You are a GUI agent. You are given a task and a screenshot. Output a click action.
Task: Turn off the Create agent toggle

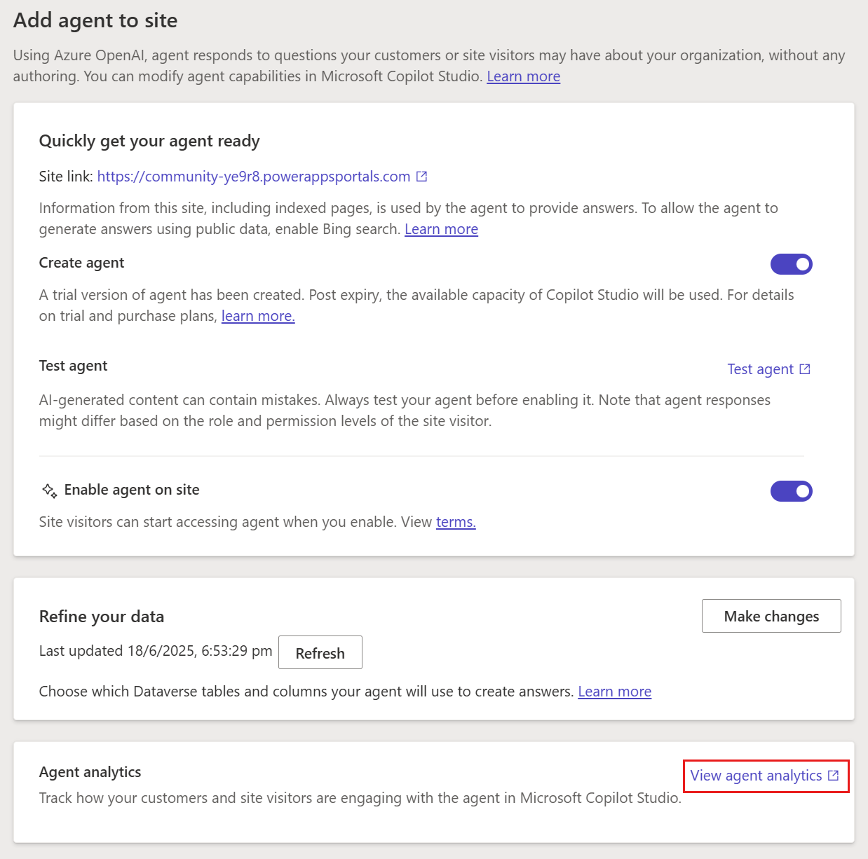(x=791, y=264)
